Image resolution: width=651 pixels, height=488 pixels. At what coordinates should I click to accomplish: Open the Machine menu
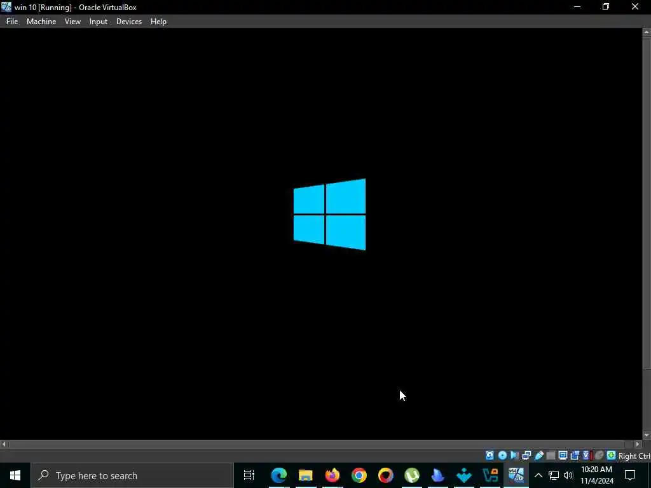click(x=41, y=22)
